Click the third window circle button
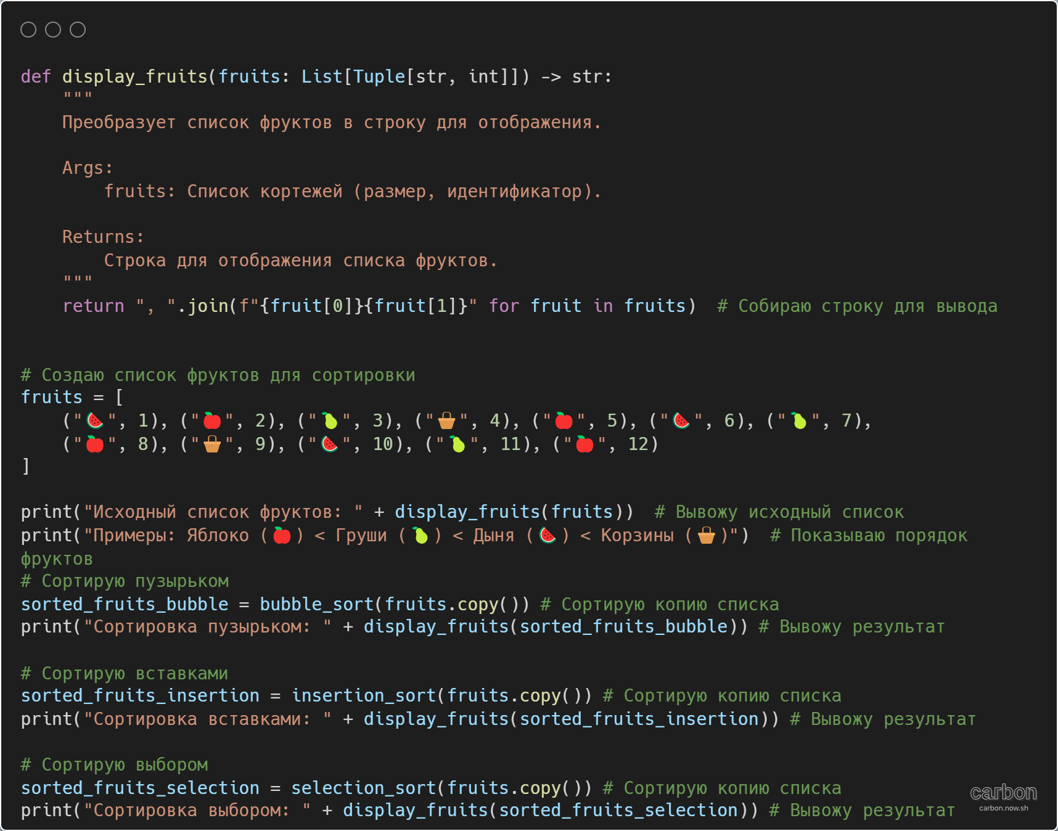Screen dimensions: 1058x831 [78, 30]
